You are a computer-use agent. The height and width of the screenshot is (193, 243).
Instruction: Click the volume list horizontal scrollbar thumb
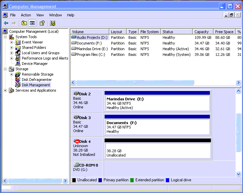click(x=135, y=82)
